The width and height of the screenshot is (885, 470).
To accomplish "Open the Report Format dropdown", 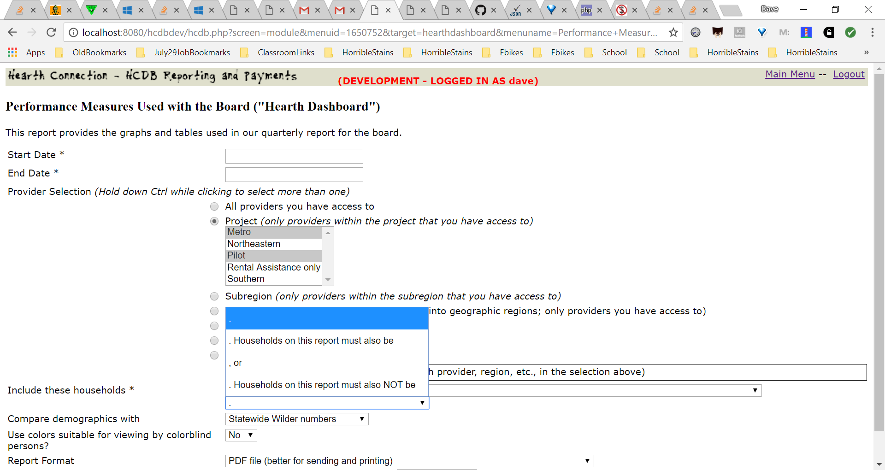I will [x=409, y=461].
